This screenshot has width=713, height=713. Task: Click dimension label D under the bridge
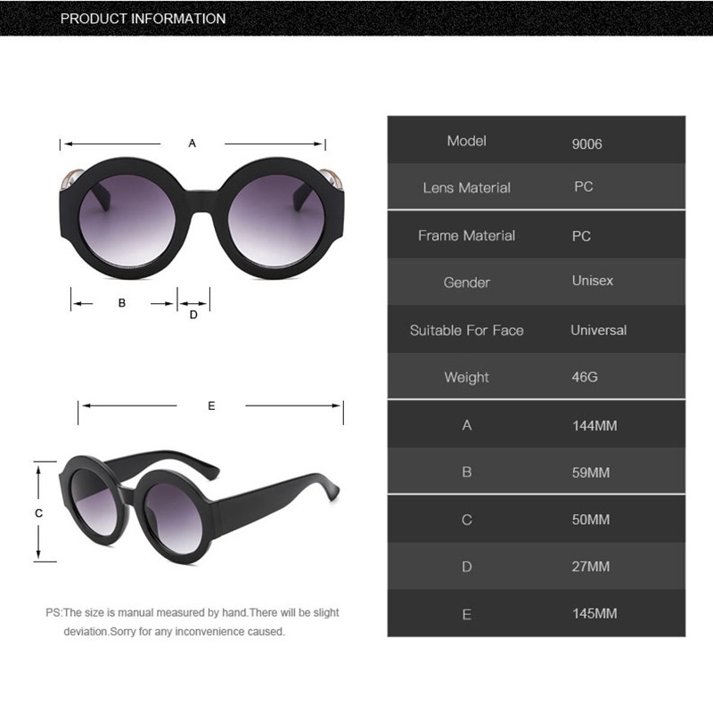[193, 315]
